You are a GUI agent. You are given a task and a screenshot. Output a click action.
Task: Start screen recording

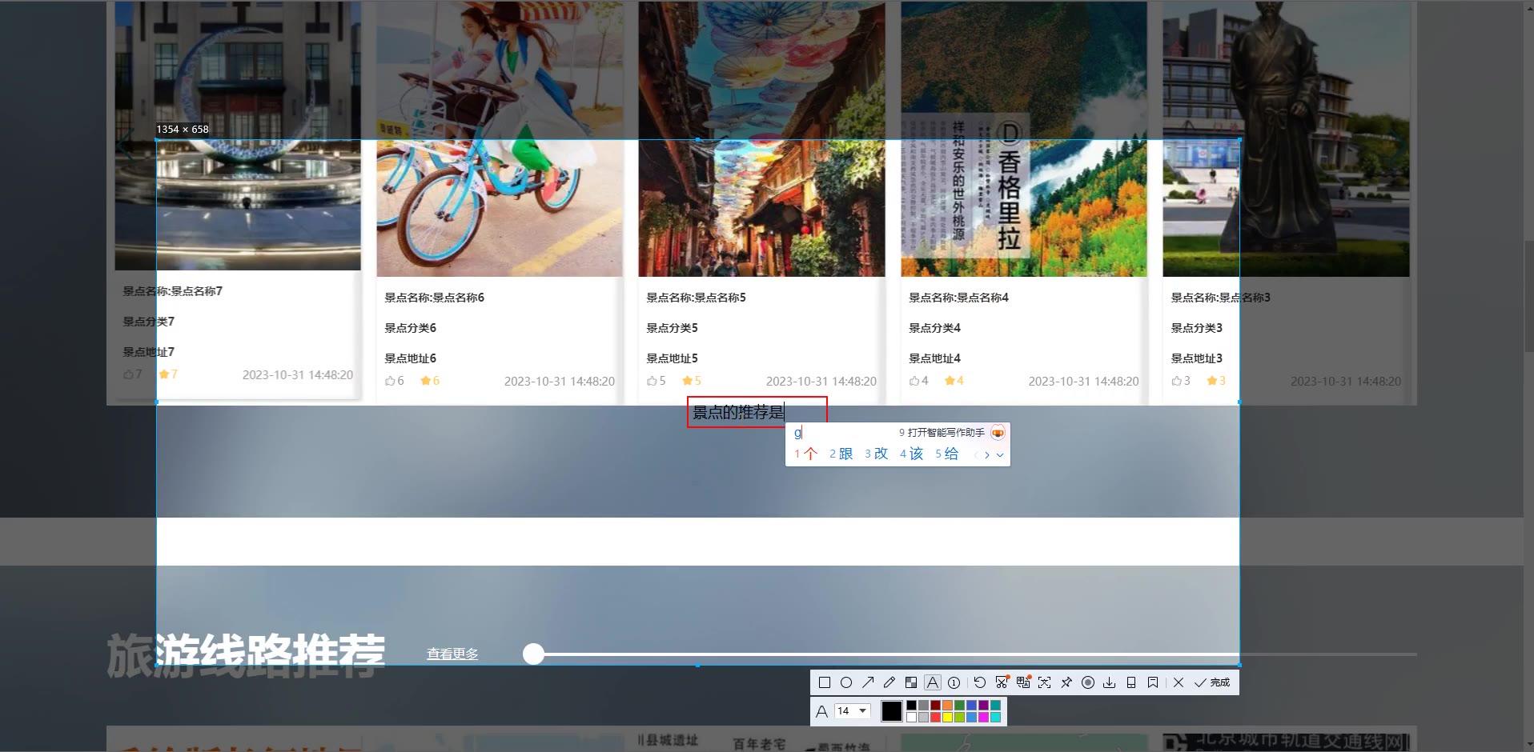[1088, 682]
